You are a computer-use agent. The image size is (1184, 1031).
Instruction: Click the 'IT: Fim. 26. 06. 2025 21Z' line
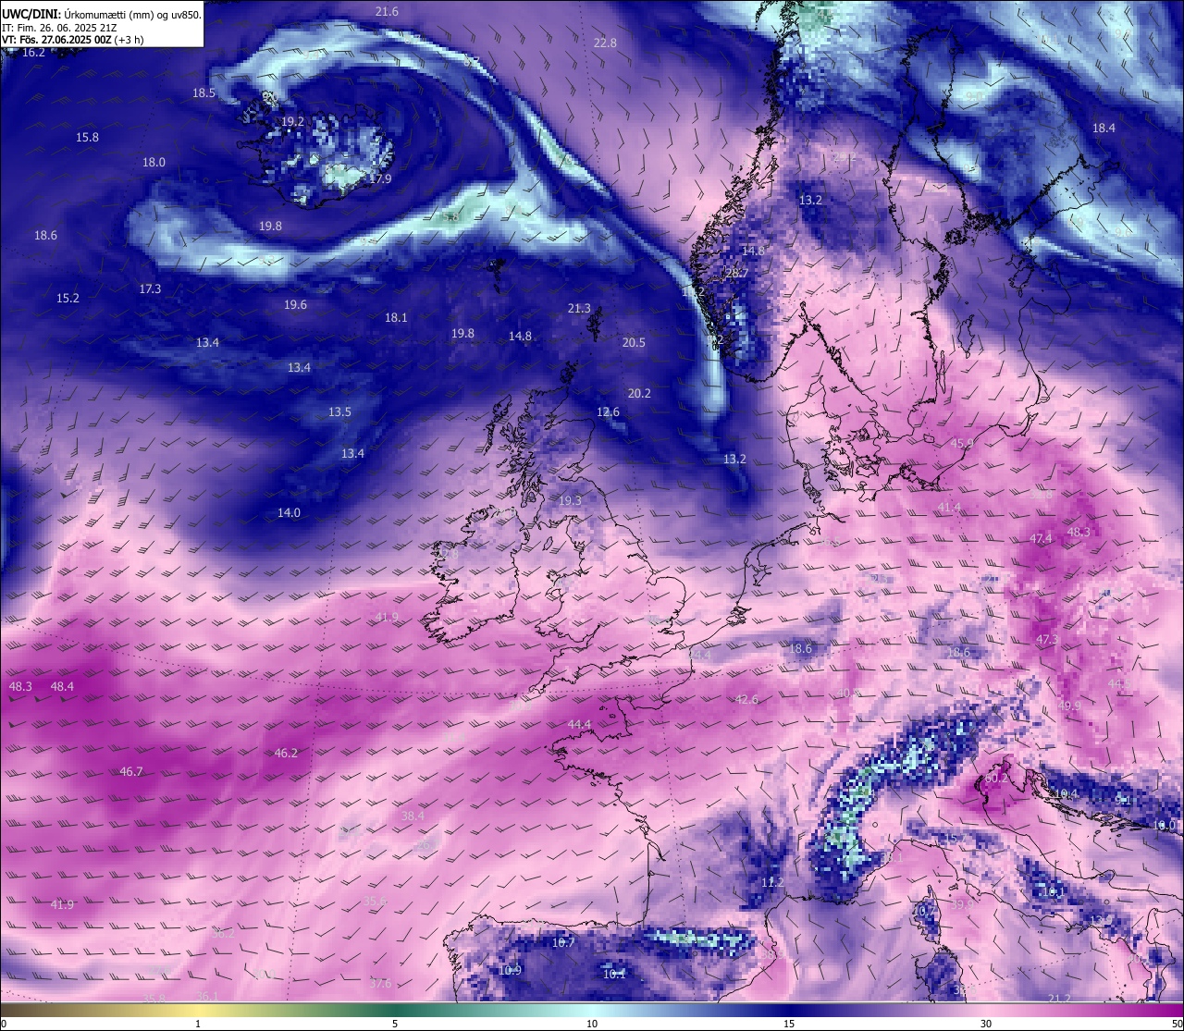pos(59,28)
